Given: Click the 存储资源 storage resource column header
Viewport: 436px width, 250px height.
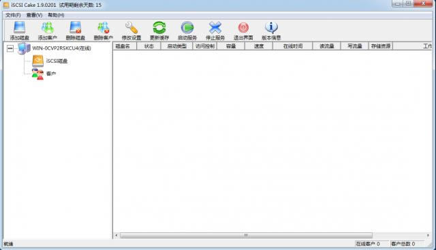Looking at the screenshot, I should (381, 46).
